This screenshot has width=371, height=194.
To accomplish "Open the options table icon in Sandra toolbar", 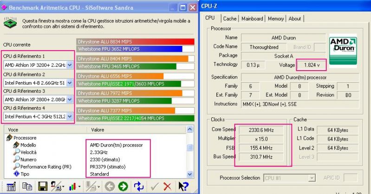I will click(x=11, y=187).
